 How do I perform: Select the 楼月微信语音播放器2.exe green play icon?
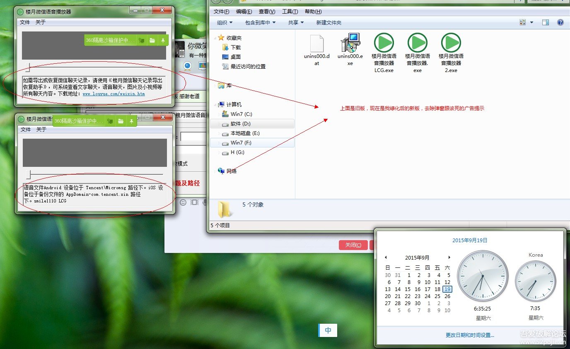451,43
